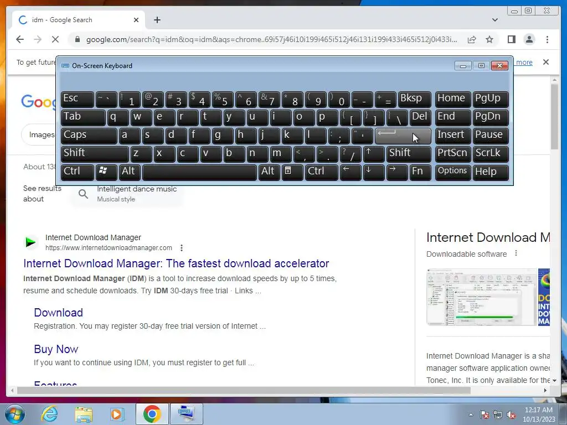Click the PgDn key on keyboard
The height and width of the screenshot is (425, 567).
pyautogui.click(x=491, y=117)
